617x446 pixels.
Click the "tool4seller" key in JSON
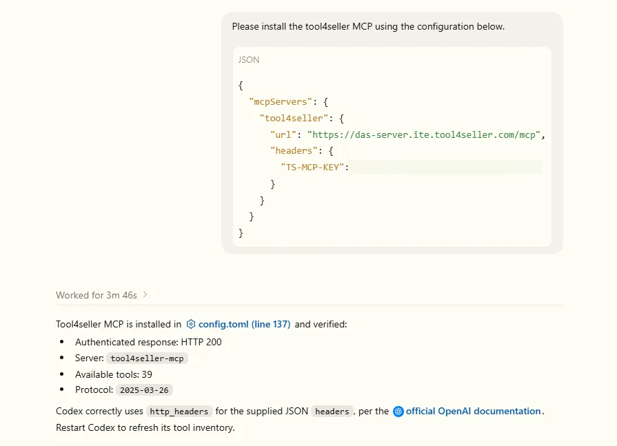tap(294, 119)
